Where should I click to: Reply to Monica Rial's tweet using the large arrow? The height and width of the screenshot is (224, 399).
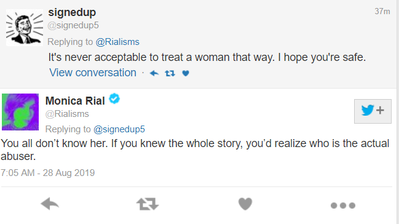[x=50, y=204]
